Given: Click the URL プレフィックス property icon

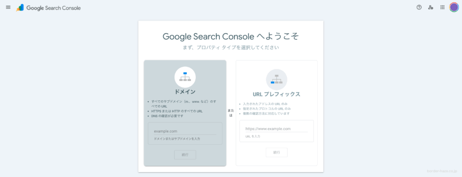Looking at the screenshot, I should coord(277,79).
